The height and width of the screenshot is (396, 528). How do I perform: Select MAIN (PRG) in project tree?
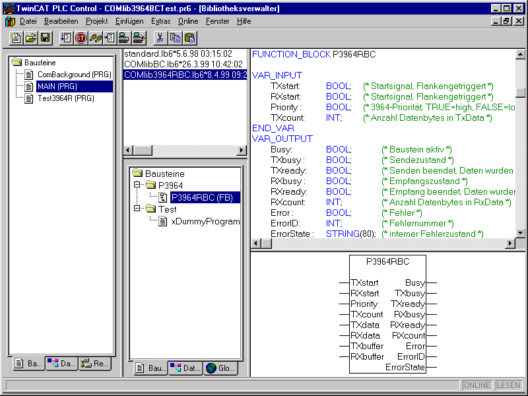(x=74, y=86)
